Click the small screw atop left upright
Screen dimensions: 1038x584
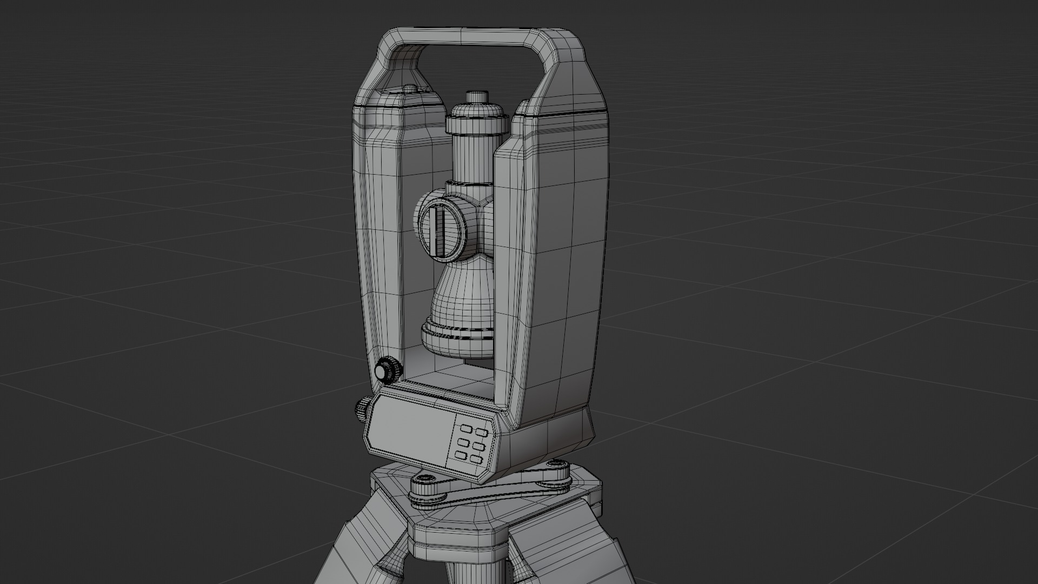point(410,87)
